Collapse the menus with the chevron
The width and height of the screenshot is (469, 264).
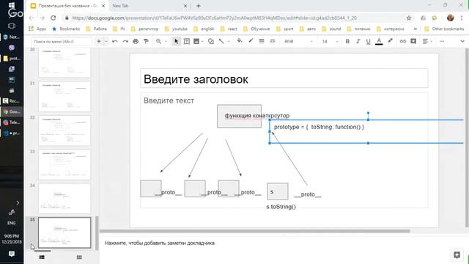(x=462, y=41)
